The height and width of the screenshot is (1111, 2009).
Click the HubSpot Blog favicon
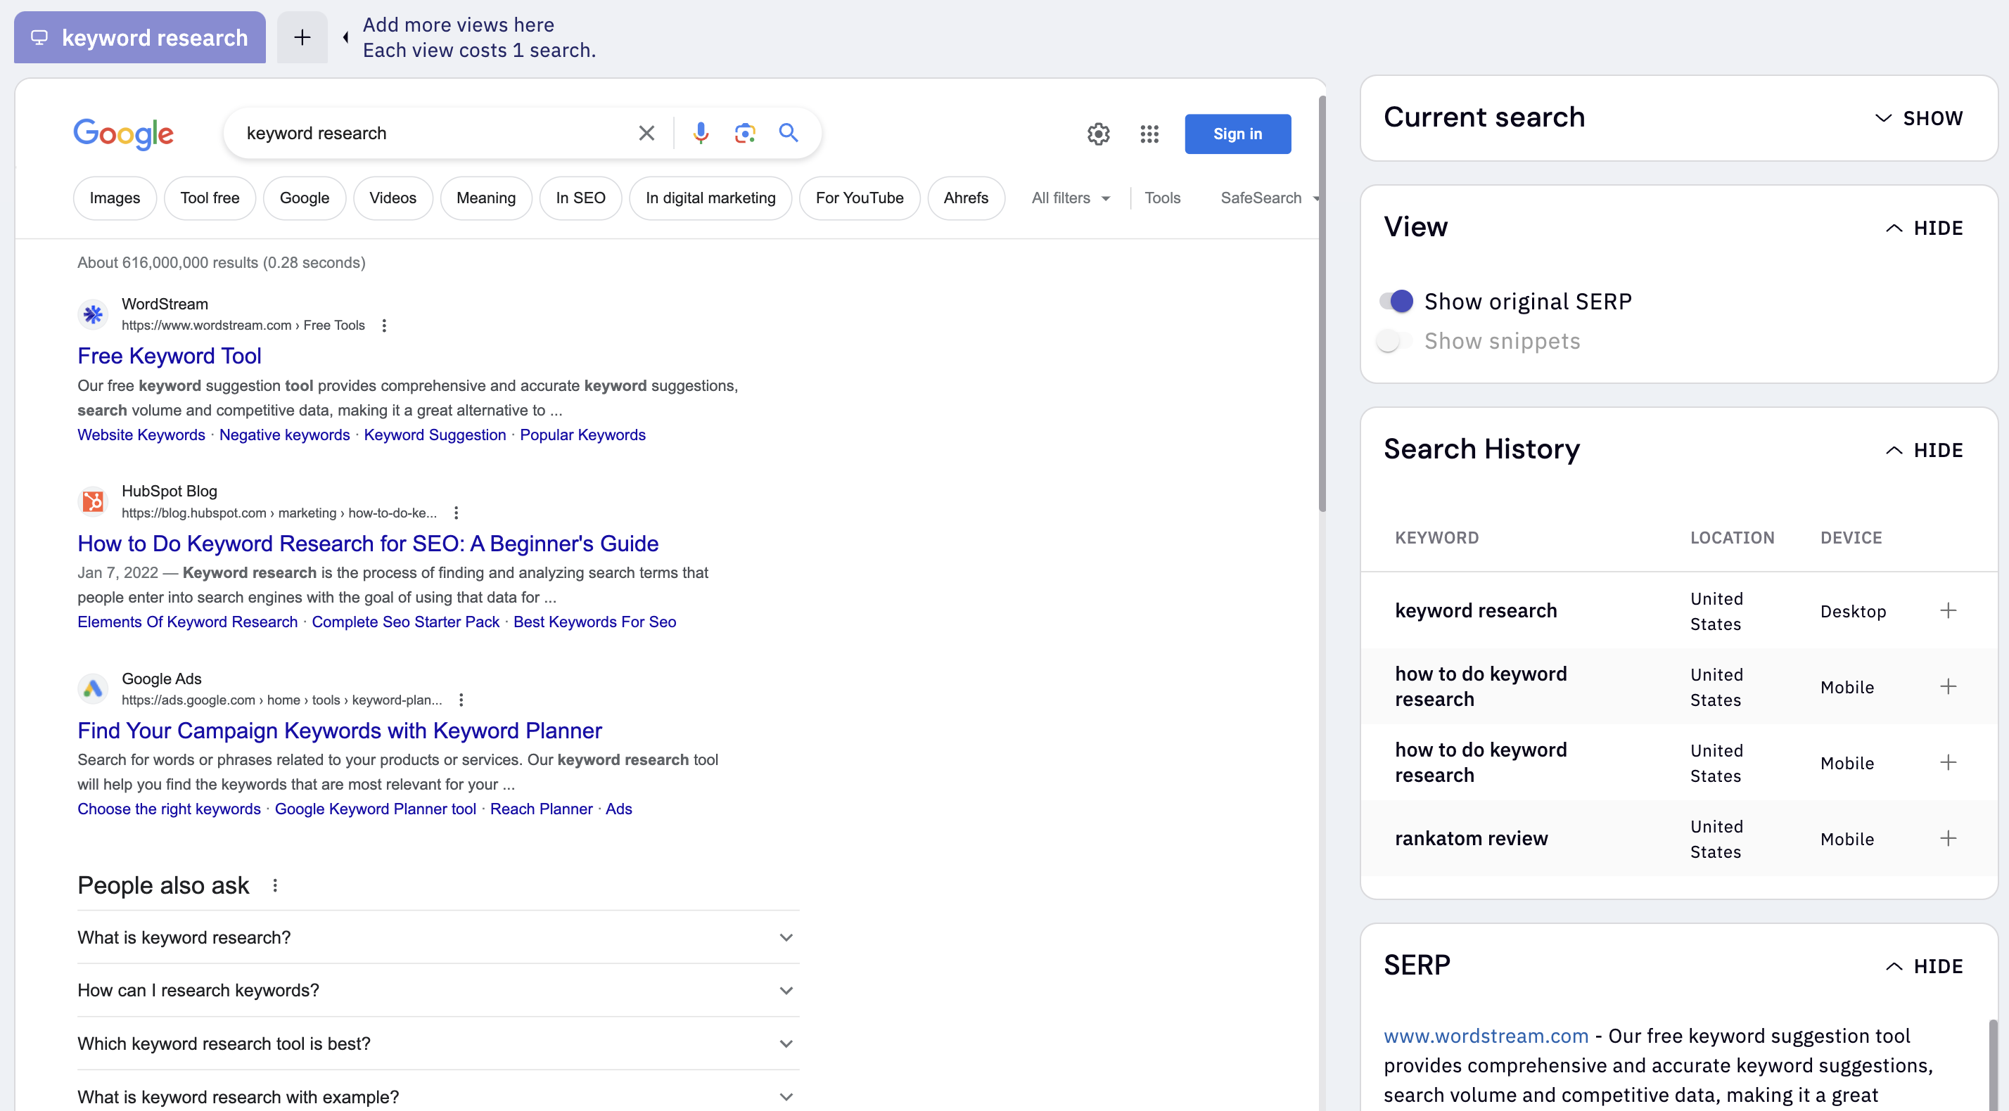[93, 501]
